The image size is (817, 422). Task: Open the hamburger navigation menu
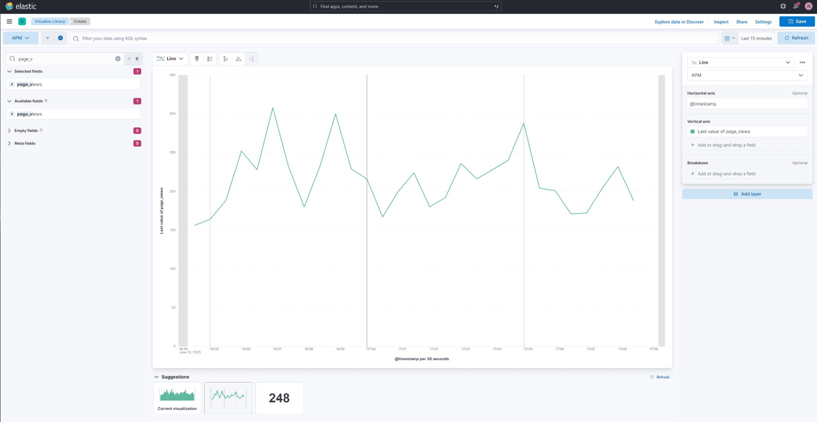pos(9,22)
